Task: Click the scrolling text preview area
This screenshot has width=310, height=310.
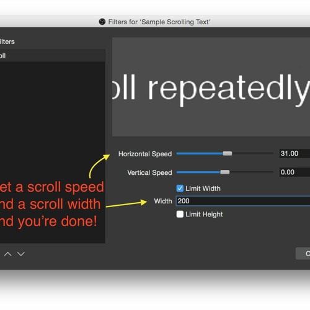Action: click(211, 87)
